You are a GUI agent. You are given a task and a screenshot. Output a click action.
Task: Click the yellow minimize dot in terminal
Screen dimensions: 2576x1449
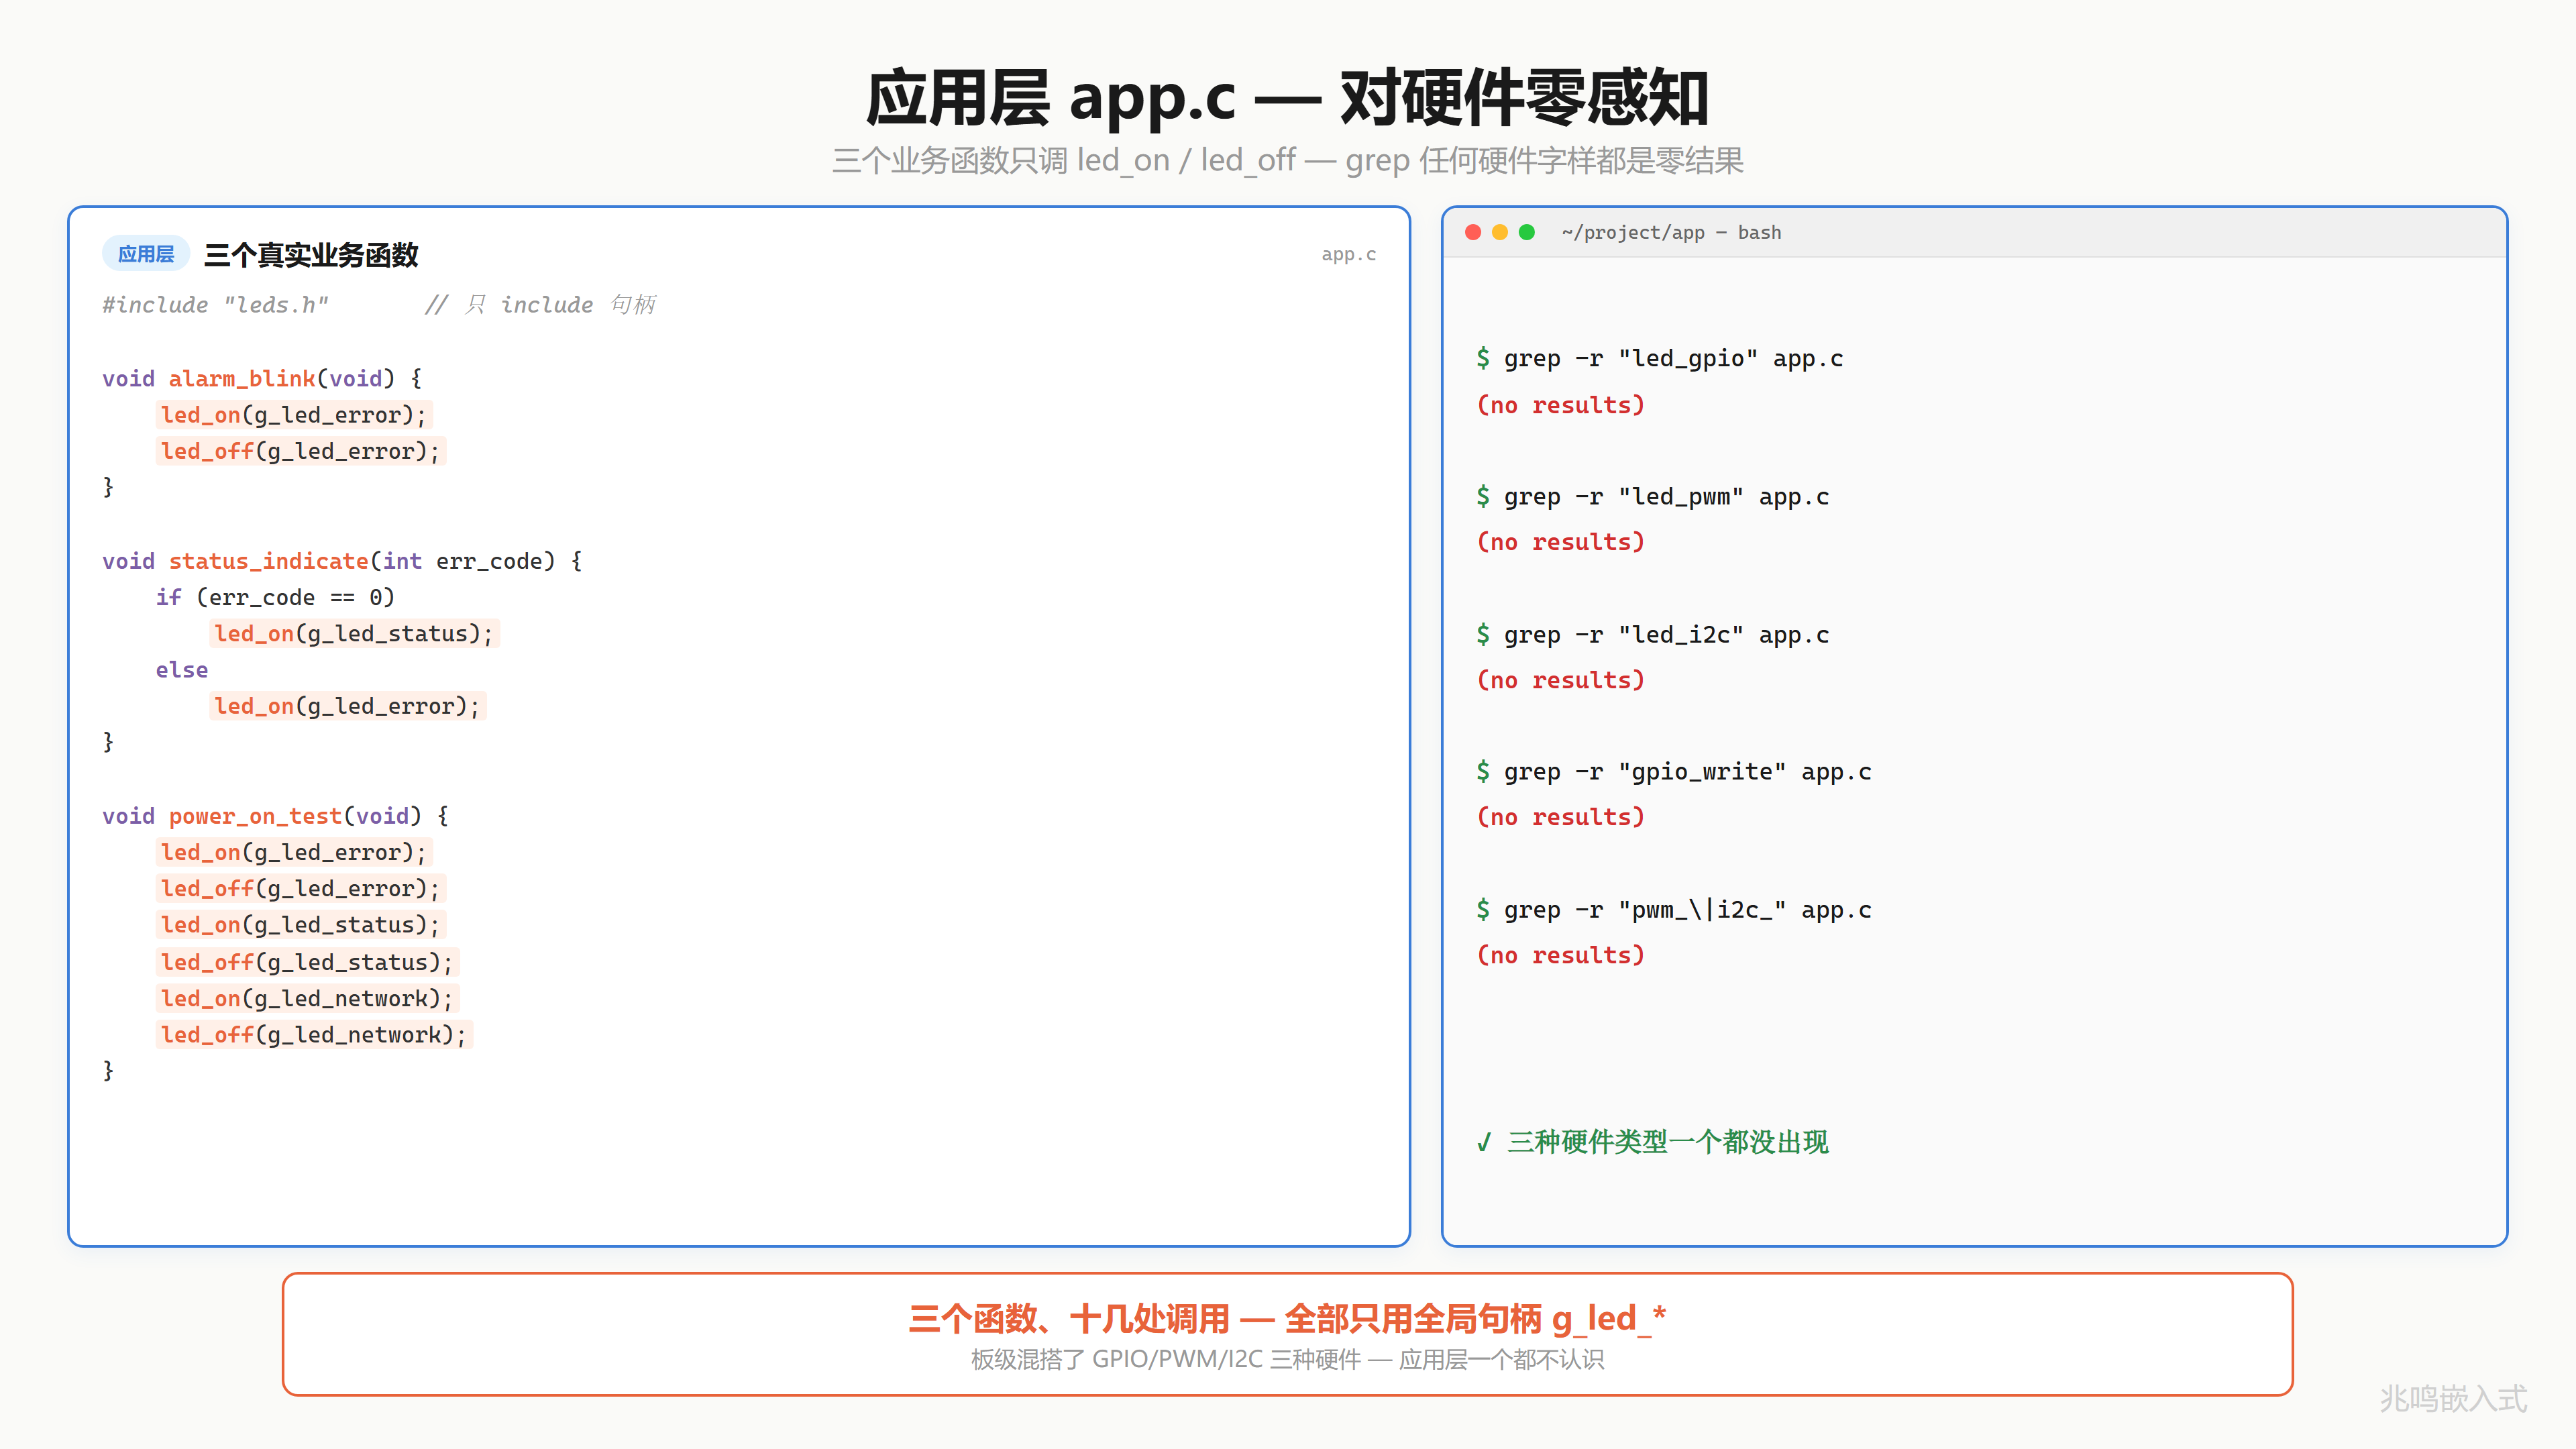pyautogui.click(x=1500, y=232)
